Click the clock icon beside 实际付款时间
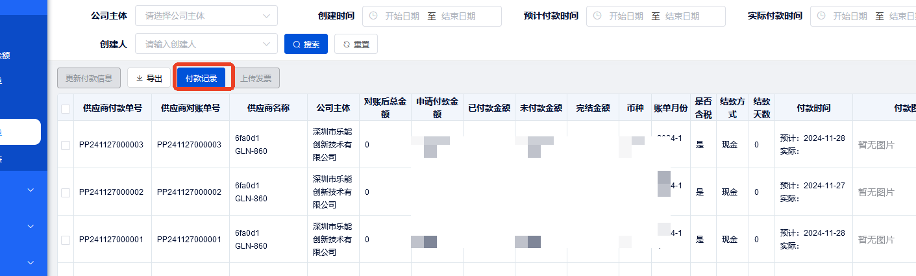 click(821, 16)
